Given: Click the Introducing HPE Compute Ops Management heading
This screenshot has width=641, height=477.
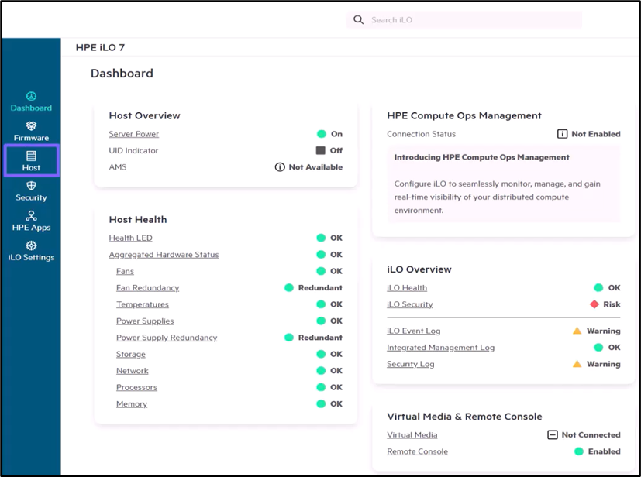Looking at the screenshot, I should [481, 157].
